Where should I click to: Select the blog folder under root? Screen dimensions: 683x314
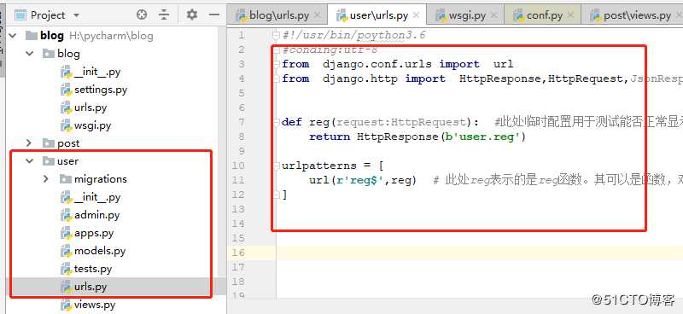point(68,54)
